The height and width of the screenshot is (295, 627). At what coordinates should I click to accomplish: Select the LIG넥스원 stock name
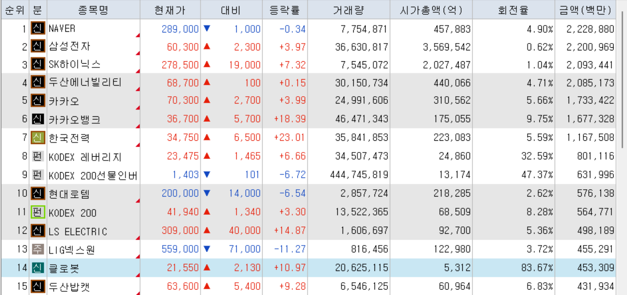[72, 250]
